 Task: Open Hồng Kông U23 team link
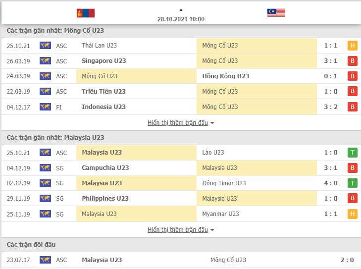click(226, 76)
